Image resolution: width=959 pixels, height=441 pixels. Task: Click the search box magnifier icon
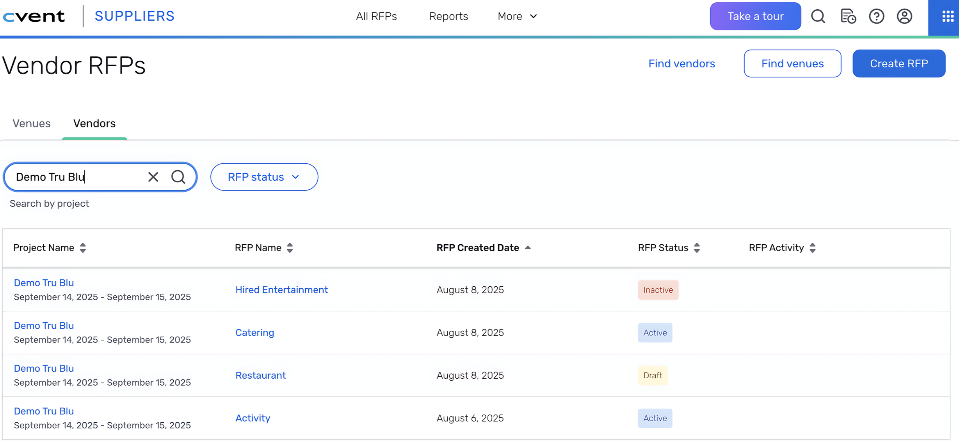click(178, 177)
